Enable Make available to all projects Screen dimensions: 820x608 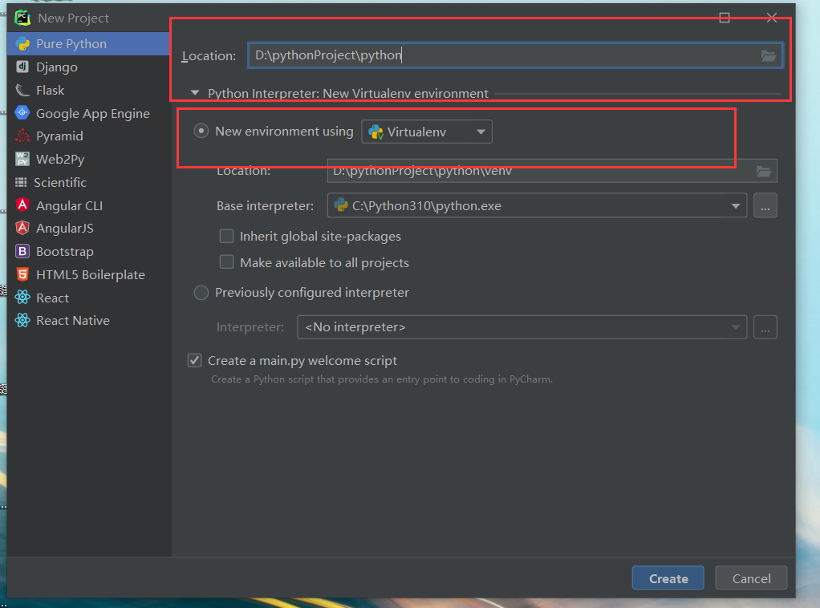(226, 262)
